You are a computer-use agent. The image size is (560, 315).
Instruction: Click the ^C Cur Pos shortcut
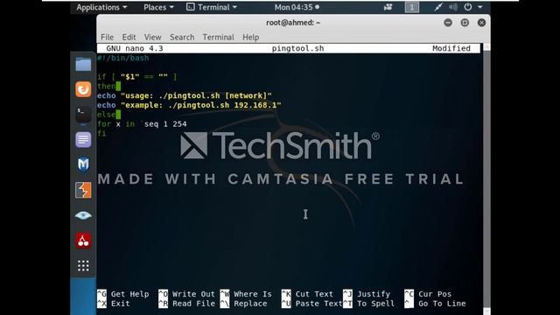428,294
